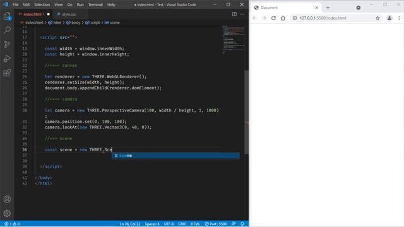The height and width of the screenshot is (227, 404).
Task: Open the Selection menu
Action: coord(42,4)
